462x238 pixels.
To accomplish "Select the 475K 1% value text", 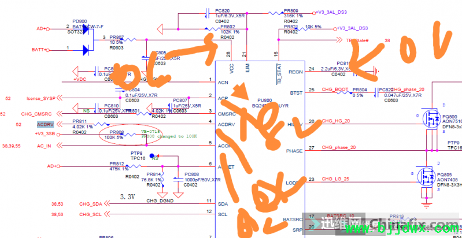I will click(119, 169).
